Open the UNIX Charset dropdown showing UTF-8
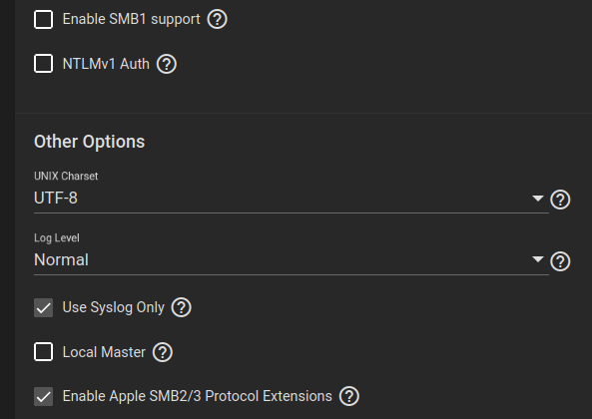592x419 pixels. [x=292, y=199]
